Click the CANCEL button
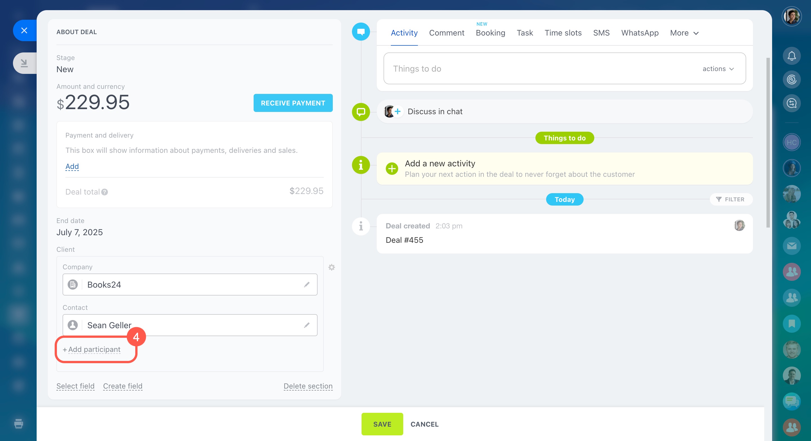This screenshot has height=441, width=811. 424,424
